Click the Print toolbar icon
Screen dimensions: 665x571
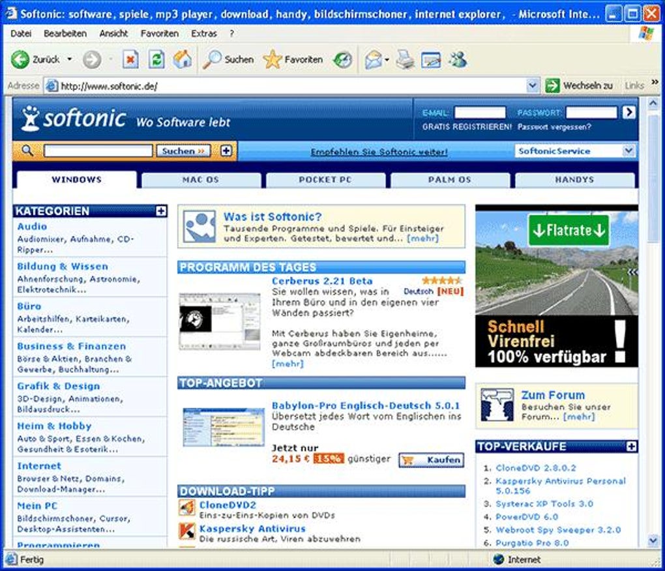tap(405, 59)
